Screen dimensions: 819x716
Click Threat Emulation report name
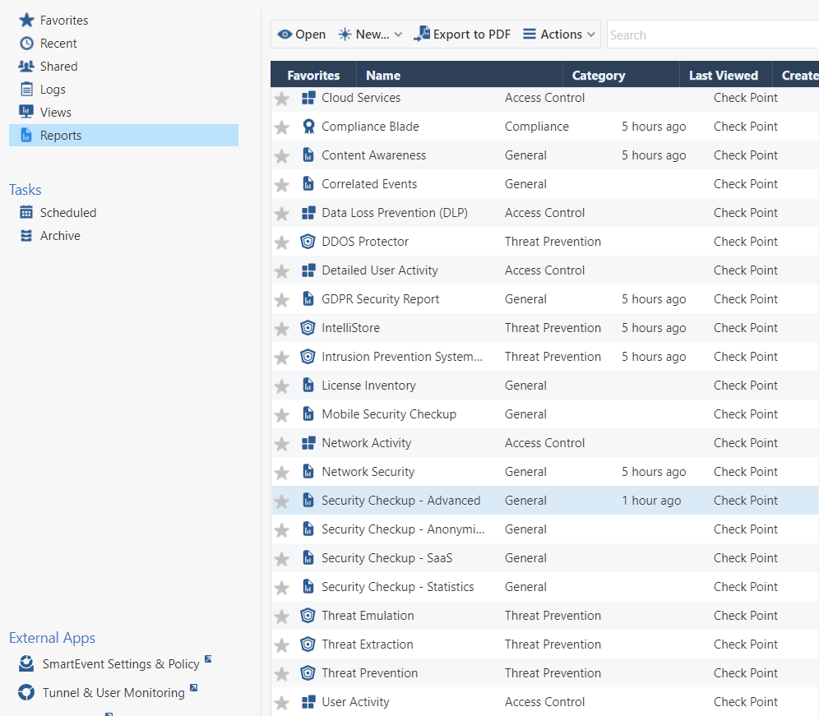click(368, 615)
